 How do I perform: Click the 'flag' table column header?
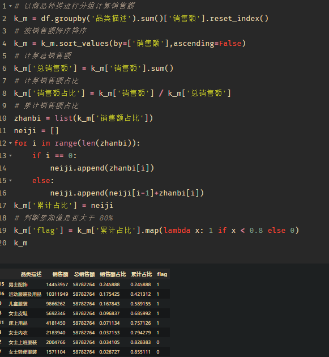pyautogui.click(x=162, y=274)
